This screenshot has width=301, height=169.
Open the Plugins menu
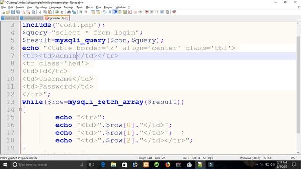pos(108,8)
